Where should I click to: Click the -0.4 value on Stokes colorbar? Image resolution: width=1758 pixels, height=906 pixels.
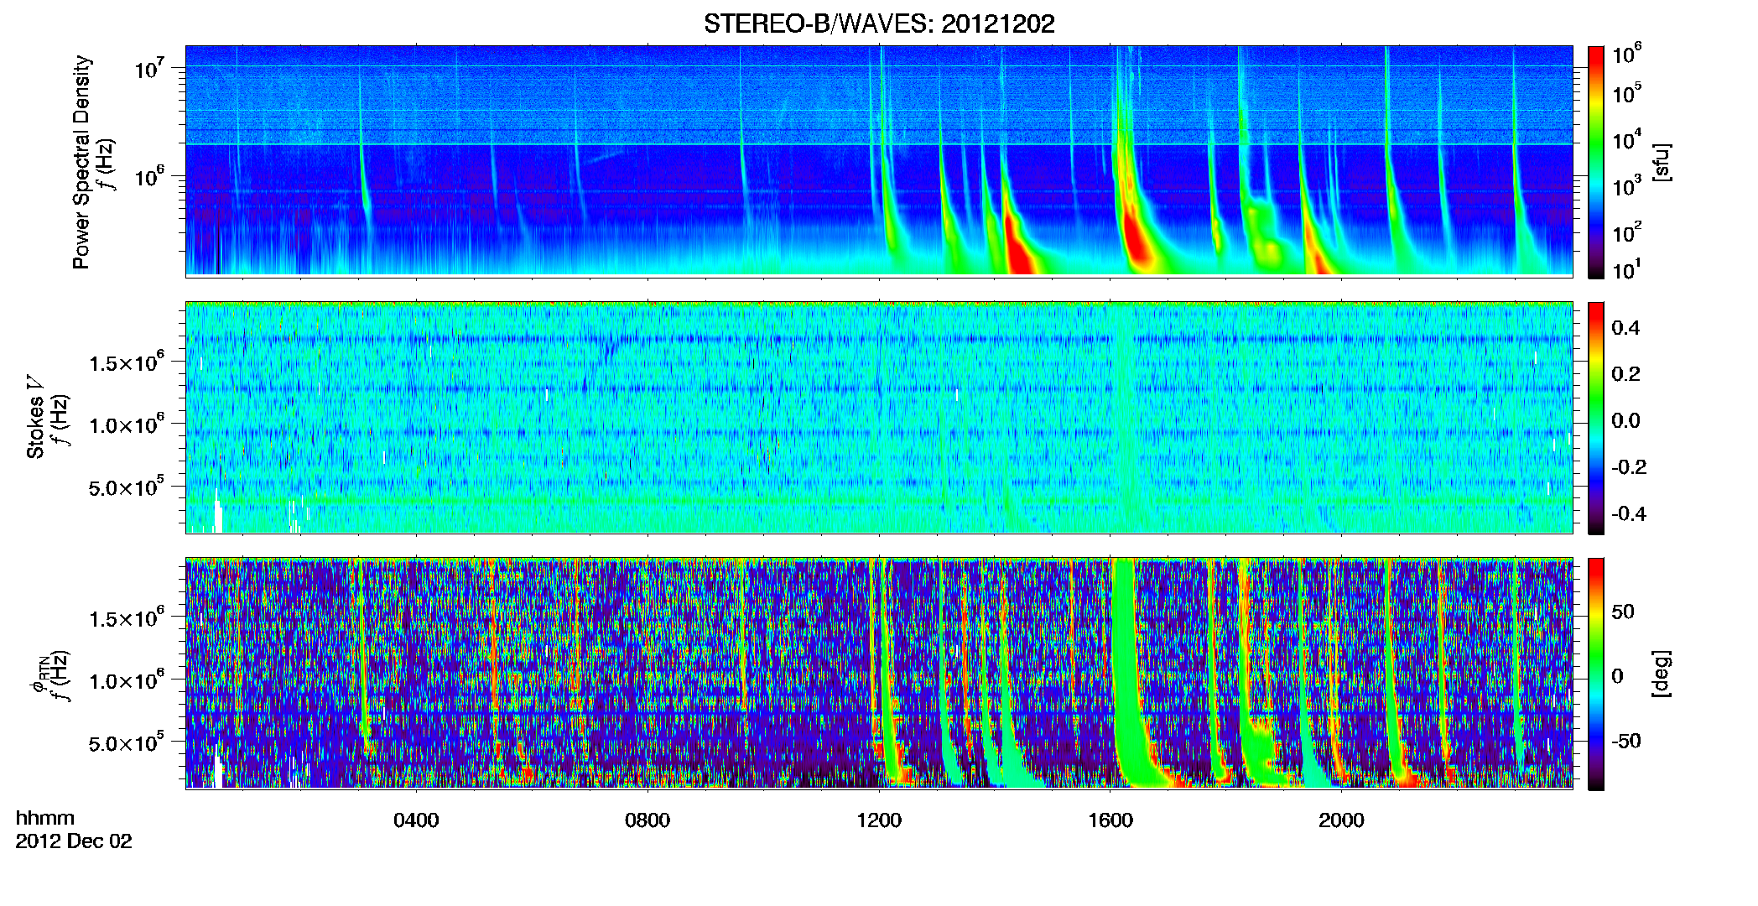(x=1629, y=513)
